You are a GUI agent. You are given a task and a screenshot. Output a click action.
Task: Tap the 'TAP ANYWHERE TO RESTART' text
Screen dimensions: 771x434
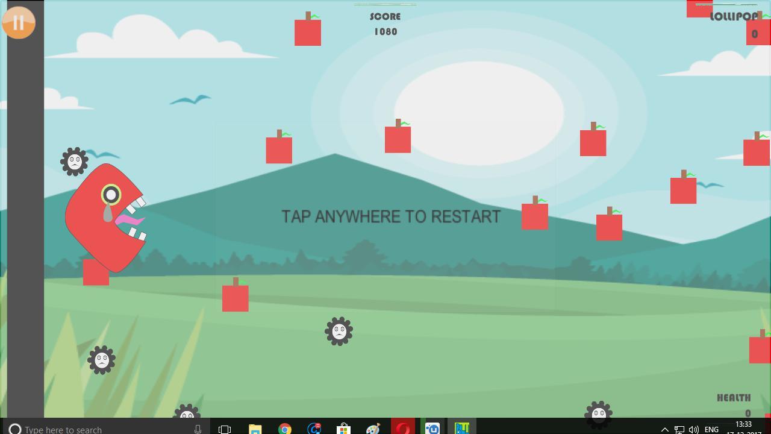[x=391, y=216]
